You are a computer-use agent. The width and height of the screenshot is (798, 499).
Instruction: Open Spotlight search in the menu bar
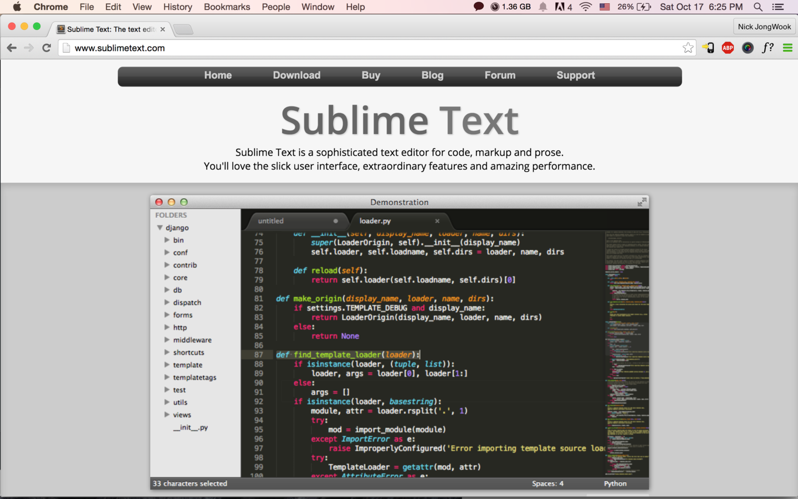[758, 7]
